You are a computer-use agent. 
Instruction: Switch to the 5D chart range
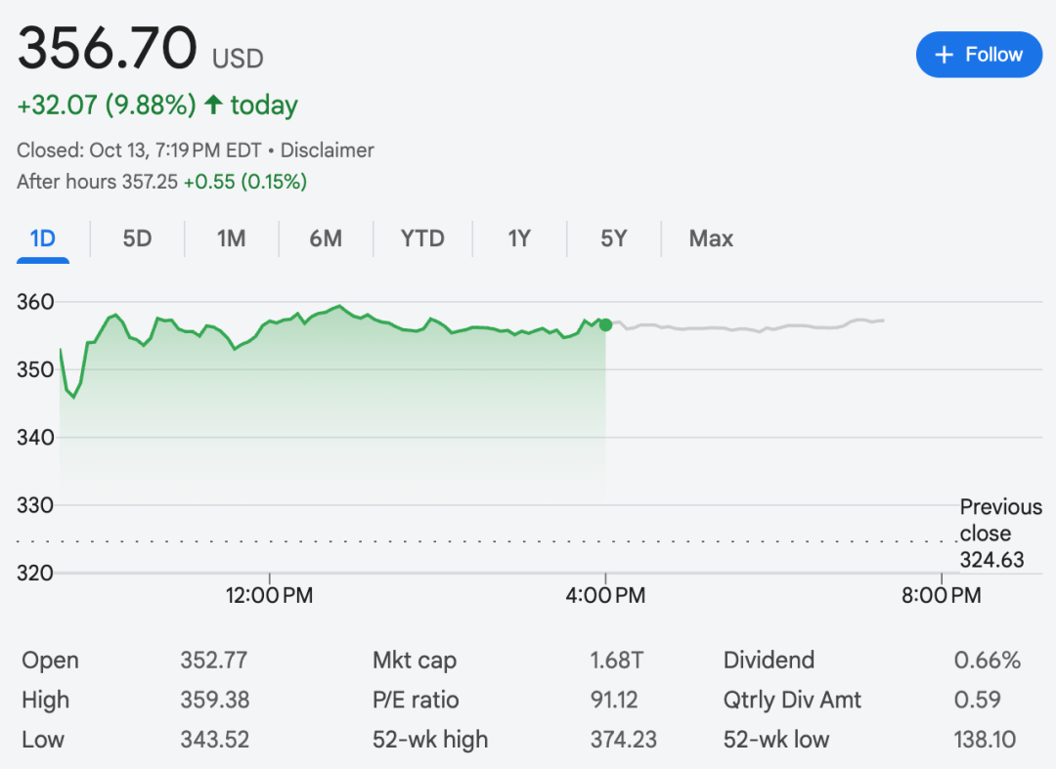point(137,238)
